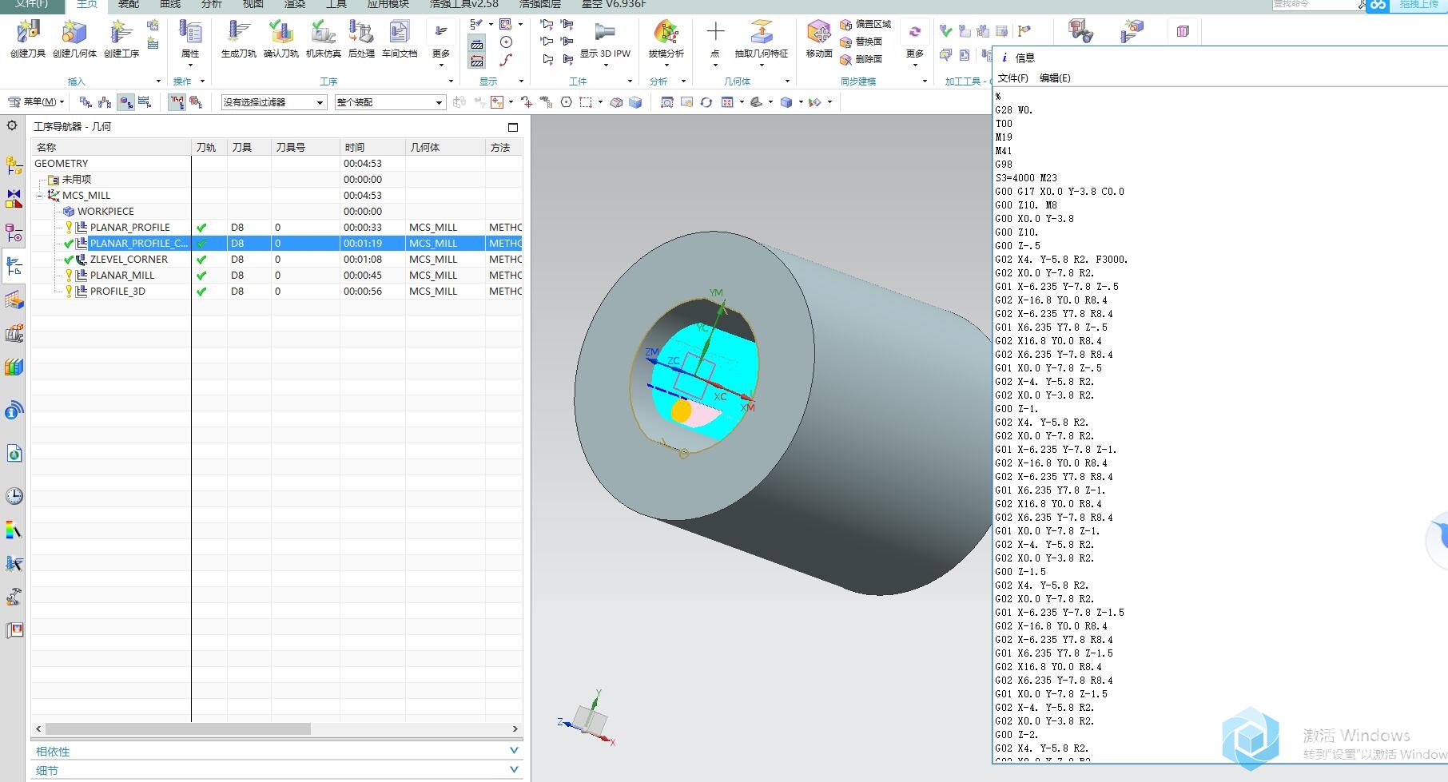Open the Edit (编辑(E)) menu in Information window

tap(1055, 78)
